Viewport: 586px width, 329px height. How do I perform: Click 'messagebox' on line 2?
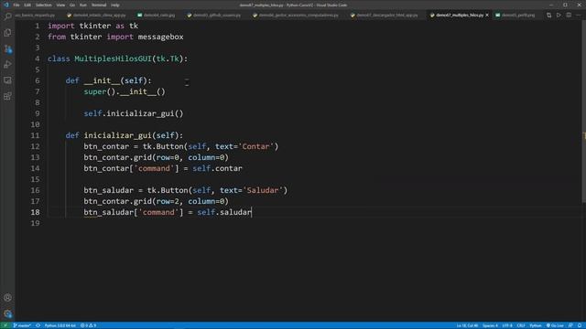click(x=161, y=37)
